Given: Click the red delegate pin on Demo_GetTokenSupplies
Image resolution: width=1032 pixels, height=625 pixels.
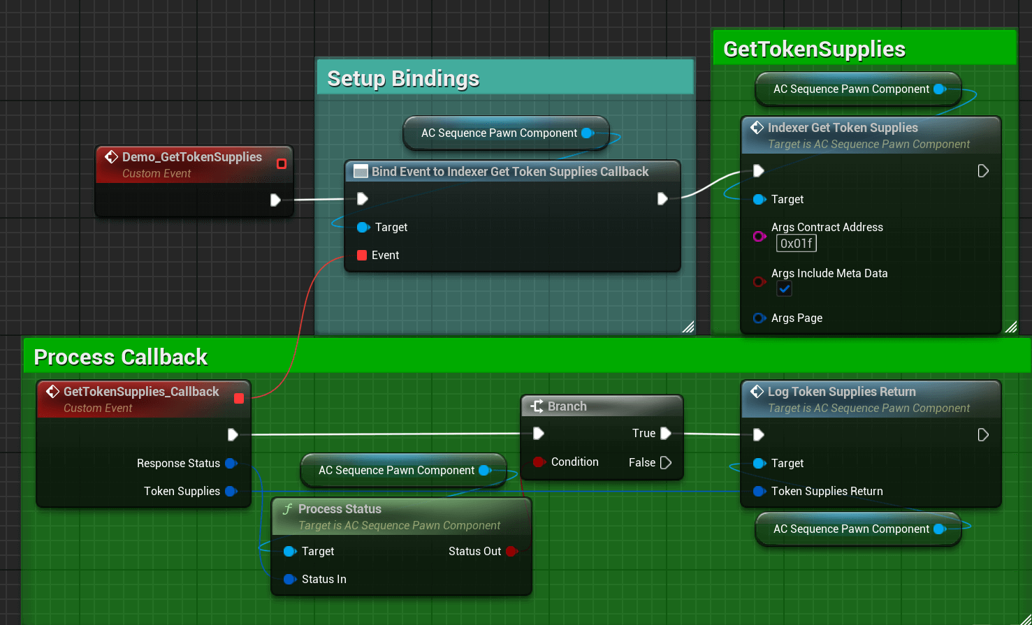Looking at the screenshot, I should 282,164.
